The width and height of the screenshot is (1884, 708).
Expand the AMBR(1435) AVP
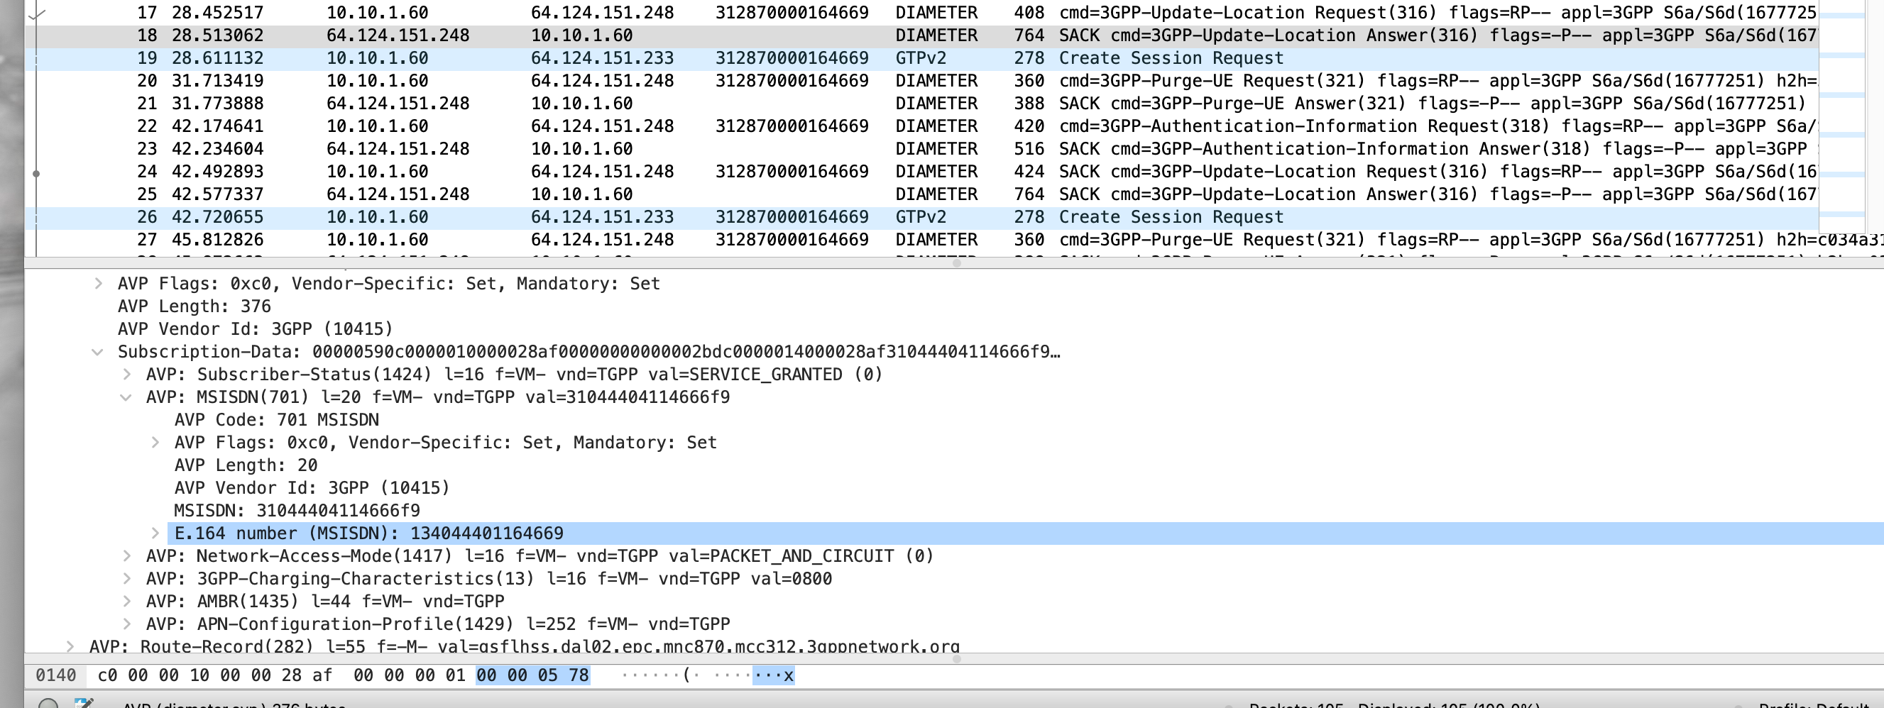(x=130, y=601)
